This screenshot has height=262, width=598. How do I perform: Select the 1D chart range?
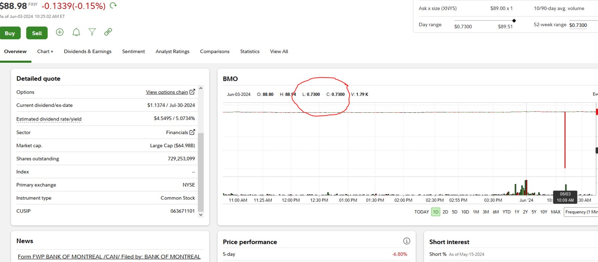[x=436, y=212]
